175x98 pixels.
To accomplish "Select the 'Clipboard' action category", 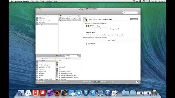I will coord(46,69).
